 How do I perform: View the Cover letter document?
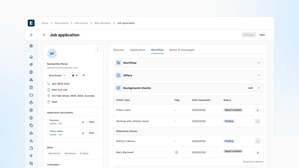(x=91, y=133)
